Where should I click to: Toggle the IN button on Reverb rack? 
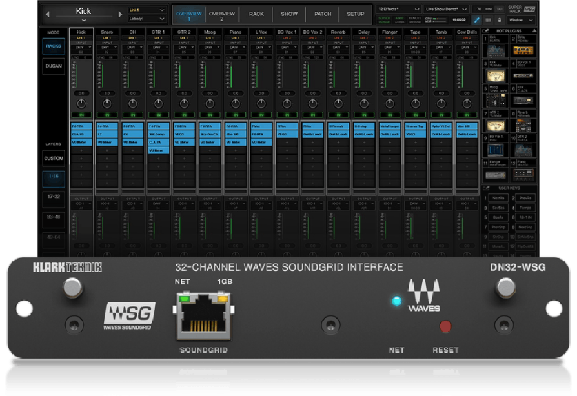tap(338, 115)
